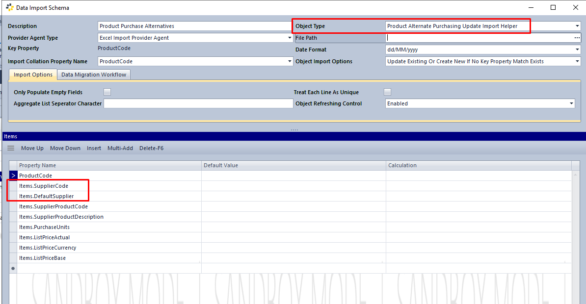Click Multi-Add in the Items toolbar
This screenshot has height=304, width=586.
(x=120, y=148)
